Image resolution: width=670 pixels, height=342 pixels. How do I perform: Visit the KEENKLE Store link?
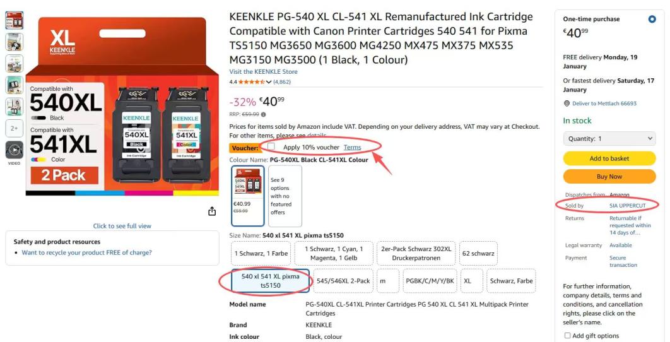click(263, 71)
